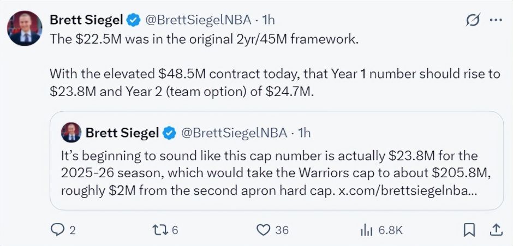Click Brett Siegel name in quoted tweet

point(122,132)
